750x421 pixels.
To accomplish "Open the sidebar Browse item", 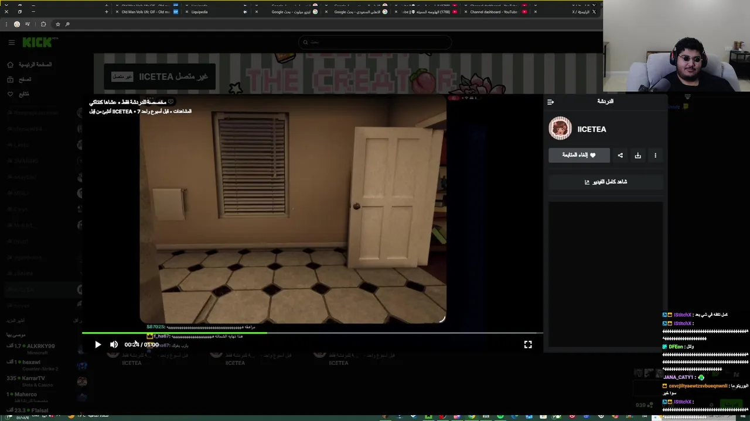I will (19, 79).
